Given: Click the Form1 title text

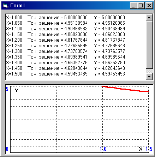Looking at the screenshot, I should click(x=18, y=5).
